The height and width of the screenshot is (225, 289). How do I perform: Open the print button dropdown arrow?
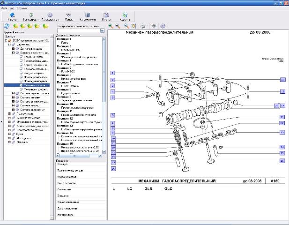pos(147,26)
